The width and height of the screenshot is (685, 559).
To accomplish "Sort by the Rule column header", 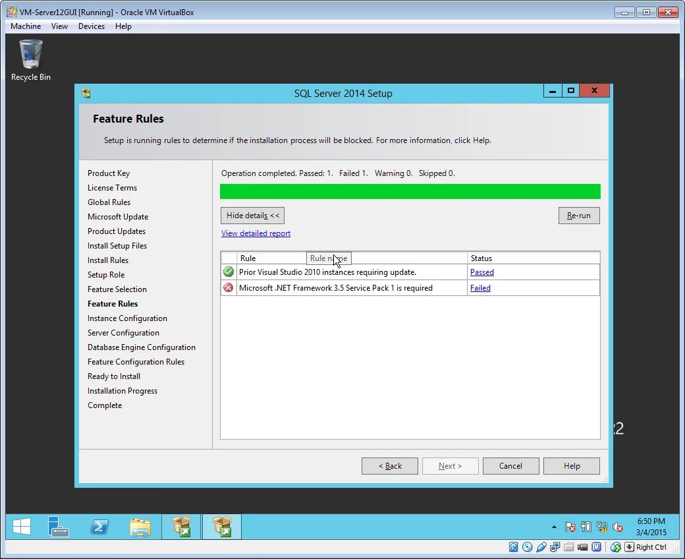I will (352, 258).
